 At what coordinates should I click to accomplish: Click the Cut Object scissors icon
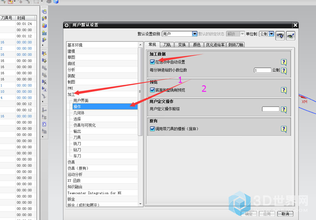click(44, 61)
